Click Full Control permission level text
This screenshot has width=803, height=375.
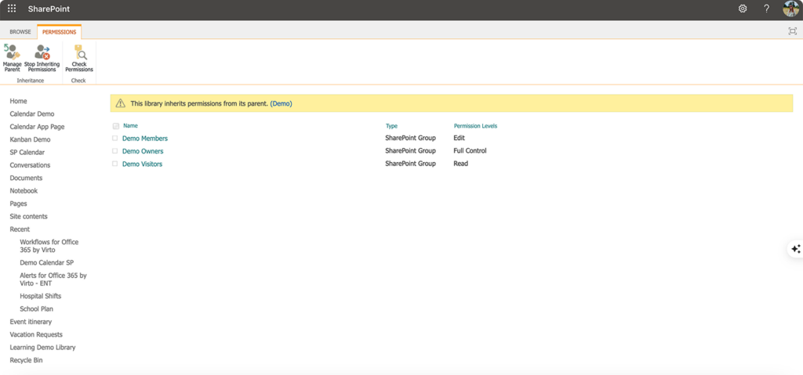pyautogui.click(x=471, y=151)
